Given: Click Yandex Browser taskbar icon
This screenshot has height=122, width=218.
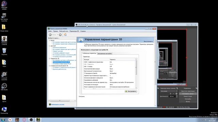Looking at the screenshot, I should point(10,120).
